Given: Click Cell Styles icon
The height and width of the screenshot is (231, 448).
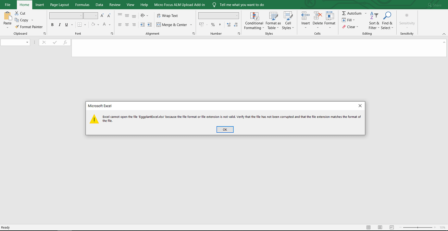Looking at the screenshot, I should [x=288, y=16].
